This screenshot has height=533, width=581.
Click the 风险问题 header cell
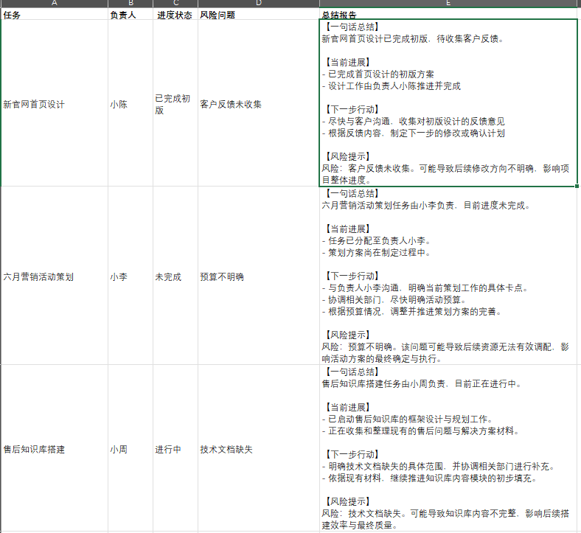pos(259,14)
